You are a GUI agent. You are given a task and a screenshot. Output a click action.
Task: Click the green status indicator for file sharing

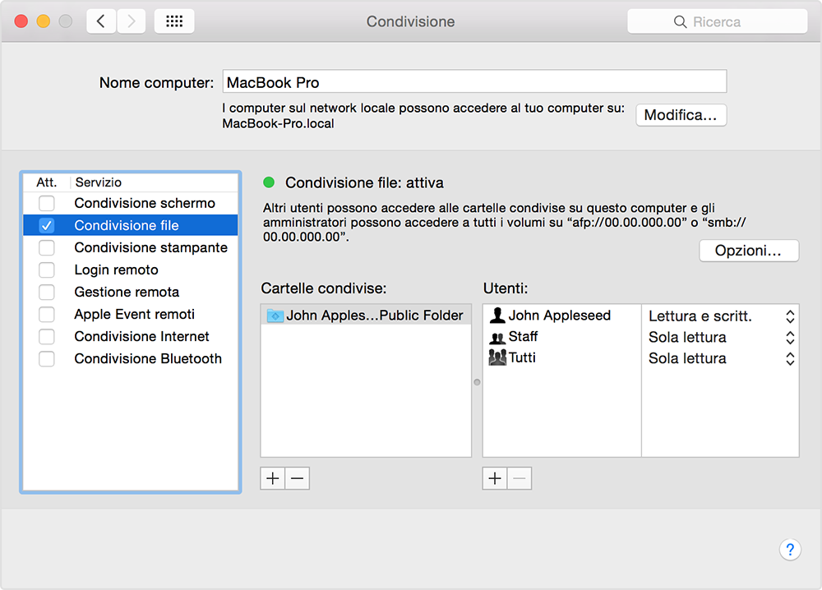point(269,182)
